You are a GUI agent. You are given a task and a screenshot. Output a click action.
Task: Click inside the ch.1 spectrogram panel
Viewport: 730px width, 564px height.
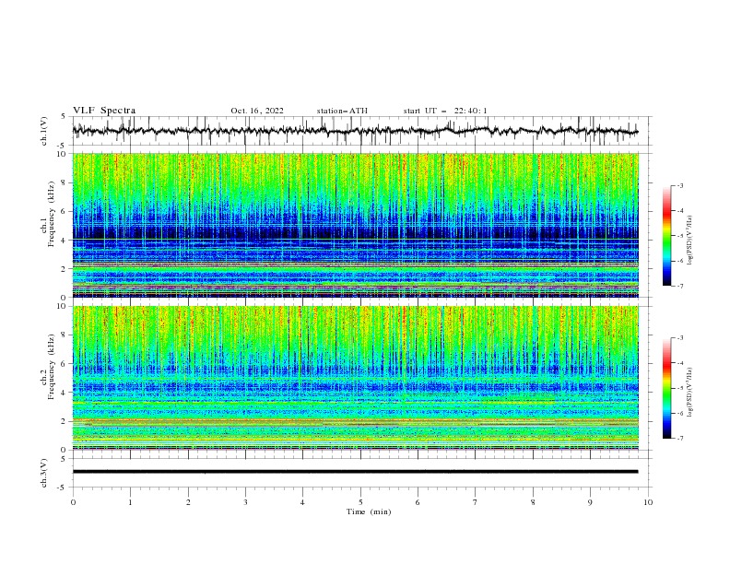pyautogui.click(x=355, y=225)
